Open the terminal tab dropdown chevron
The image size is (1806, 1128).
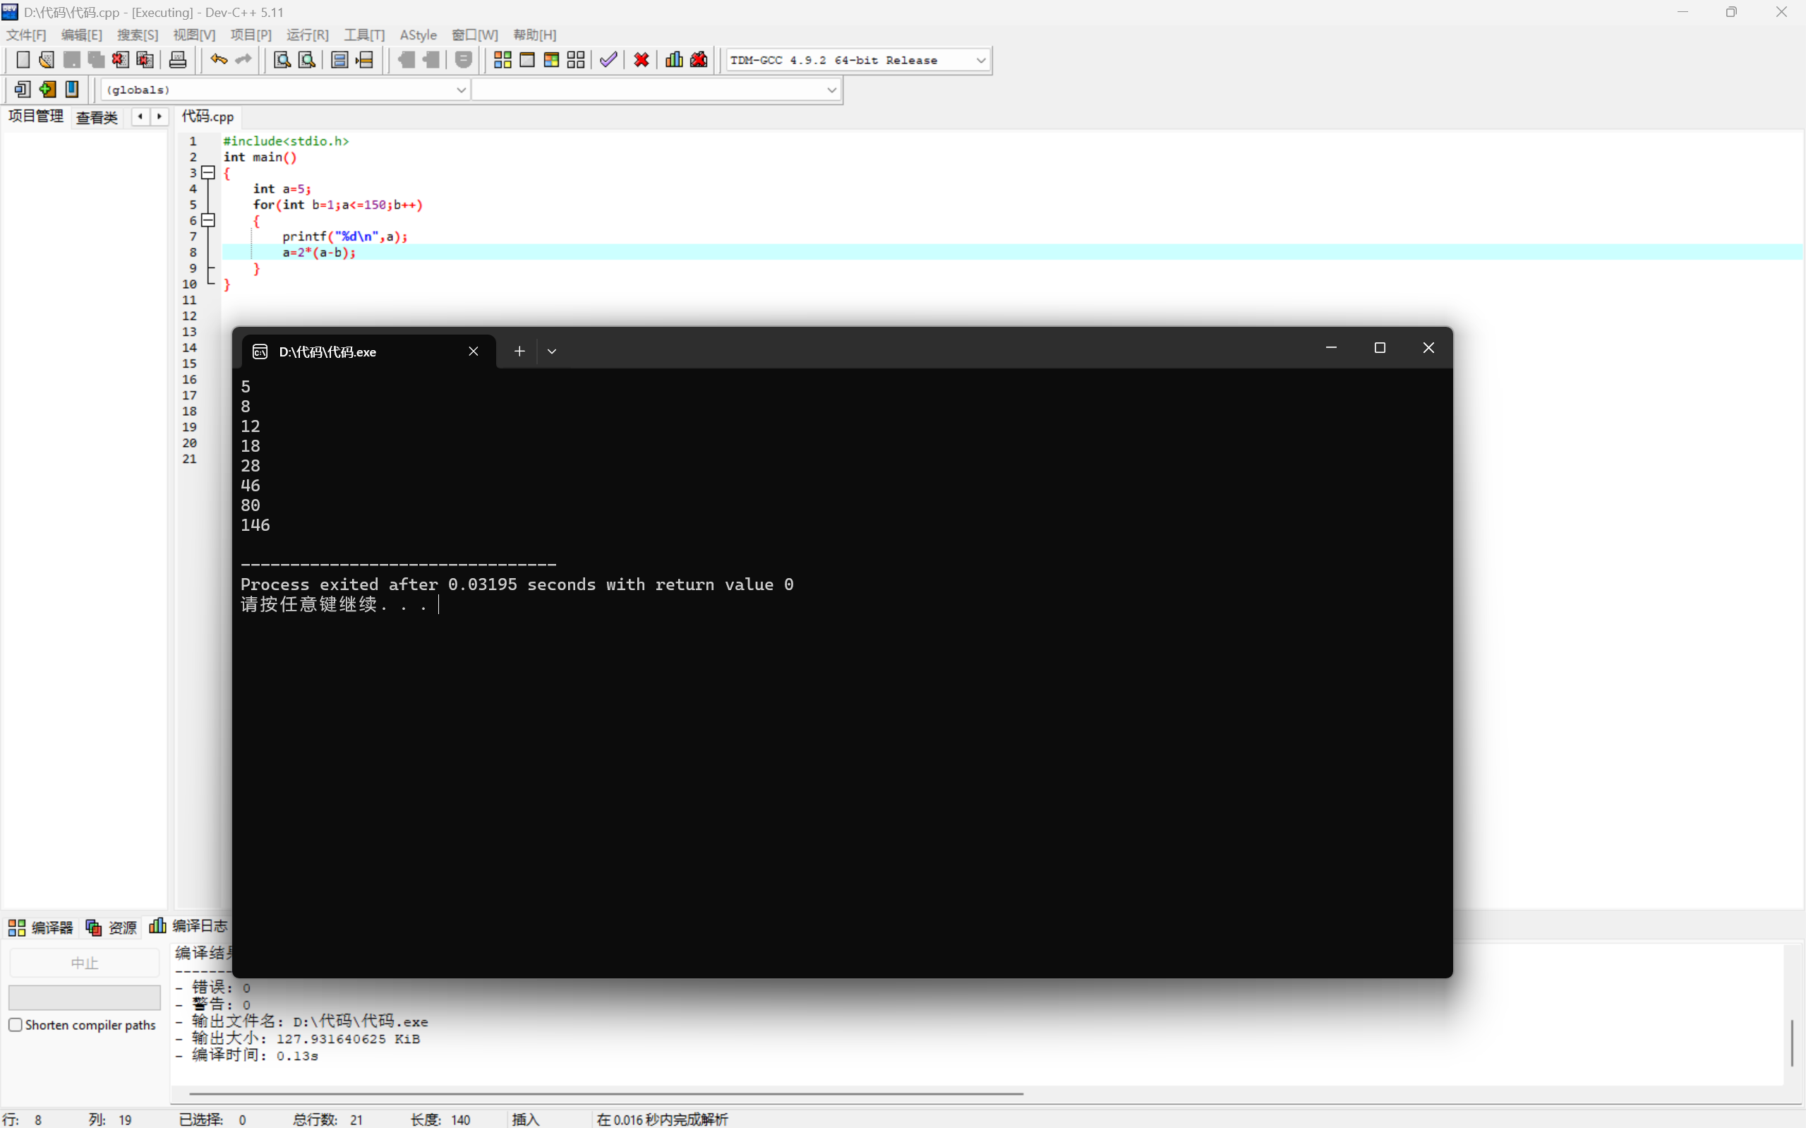(552, 352)
